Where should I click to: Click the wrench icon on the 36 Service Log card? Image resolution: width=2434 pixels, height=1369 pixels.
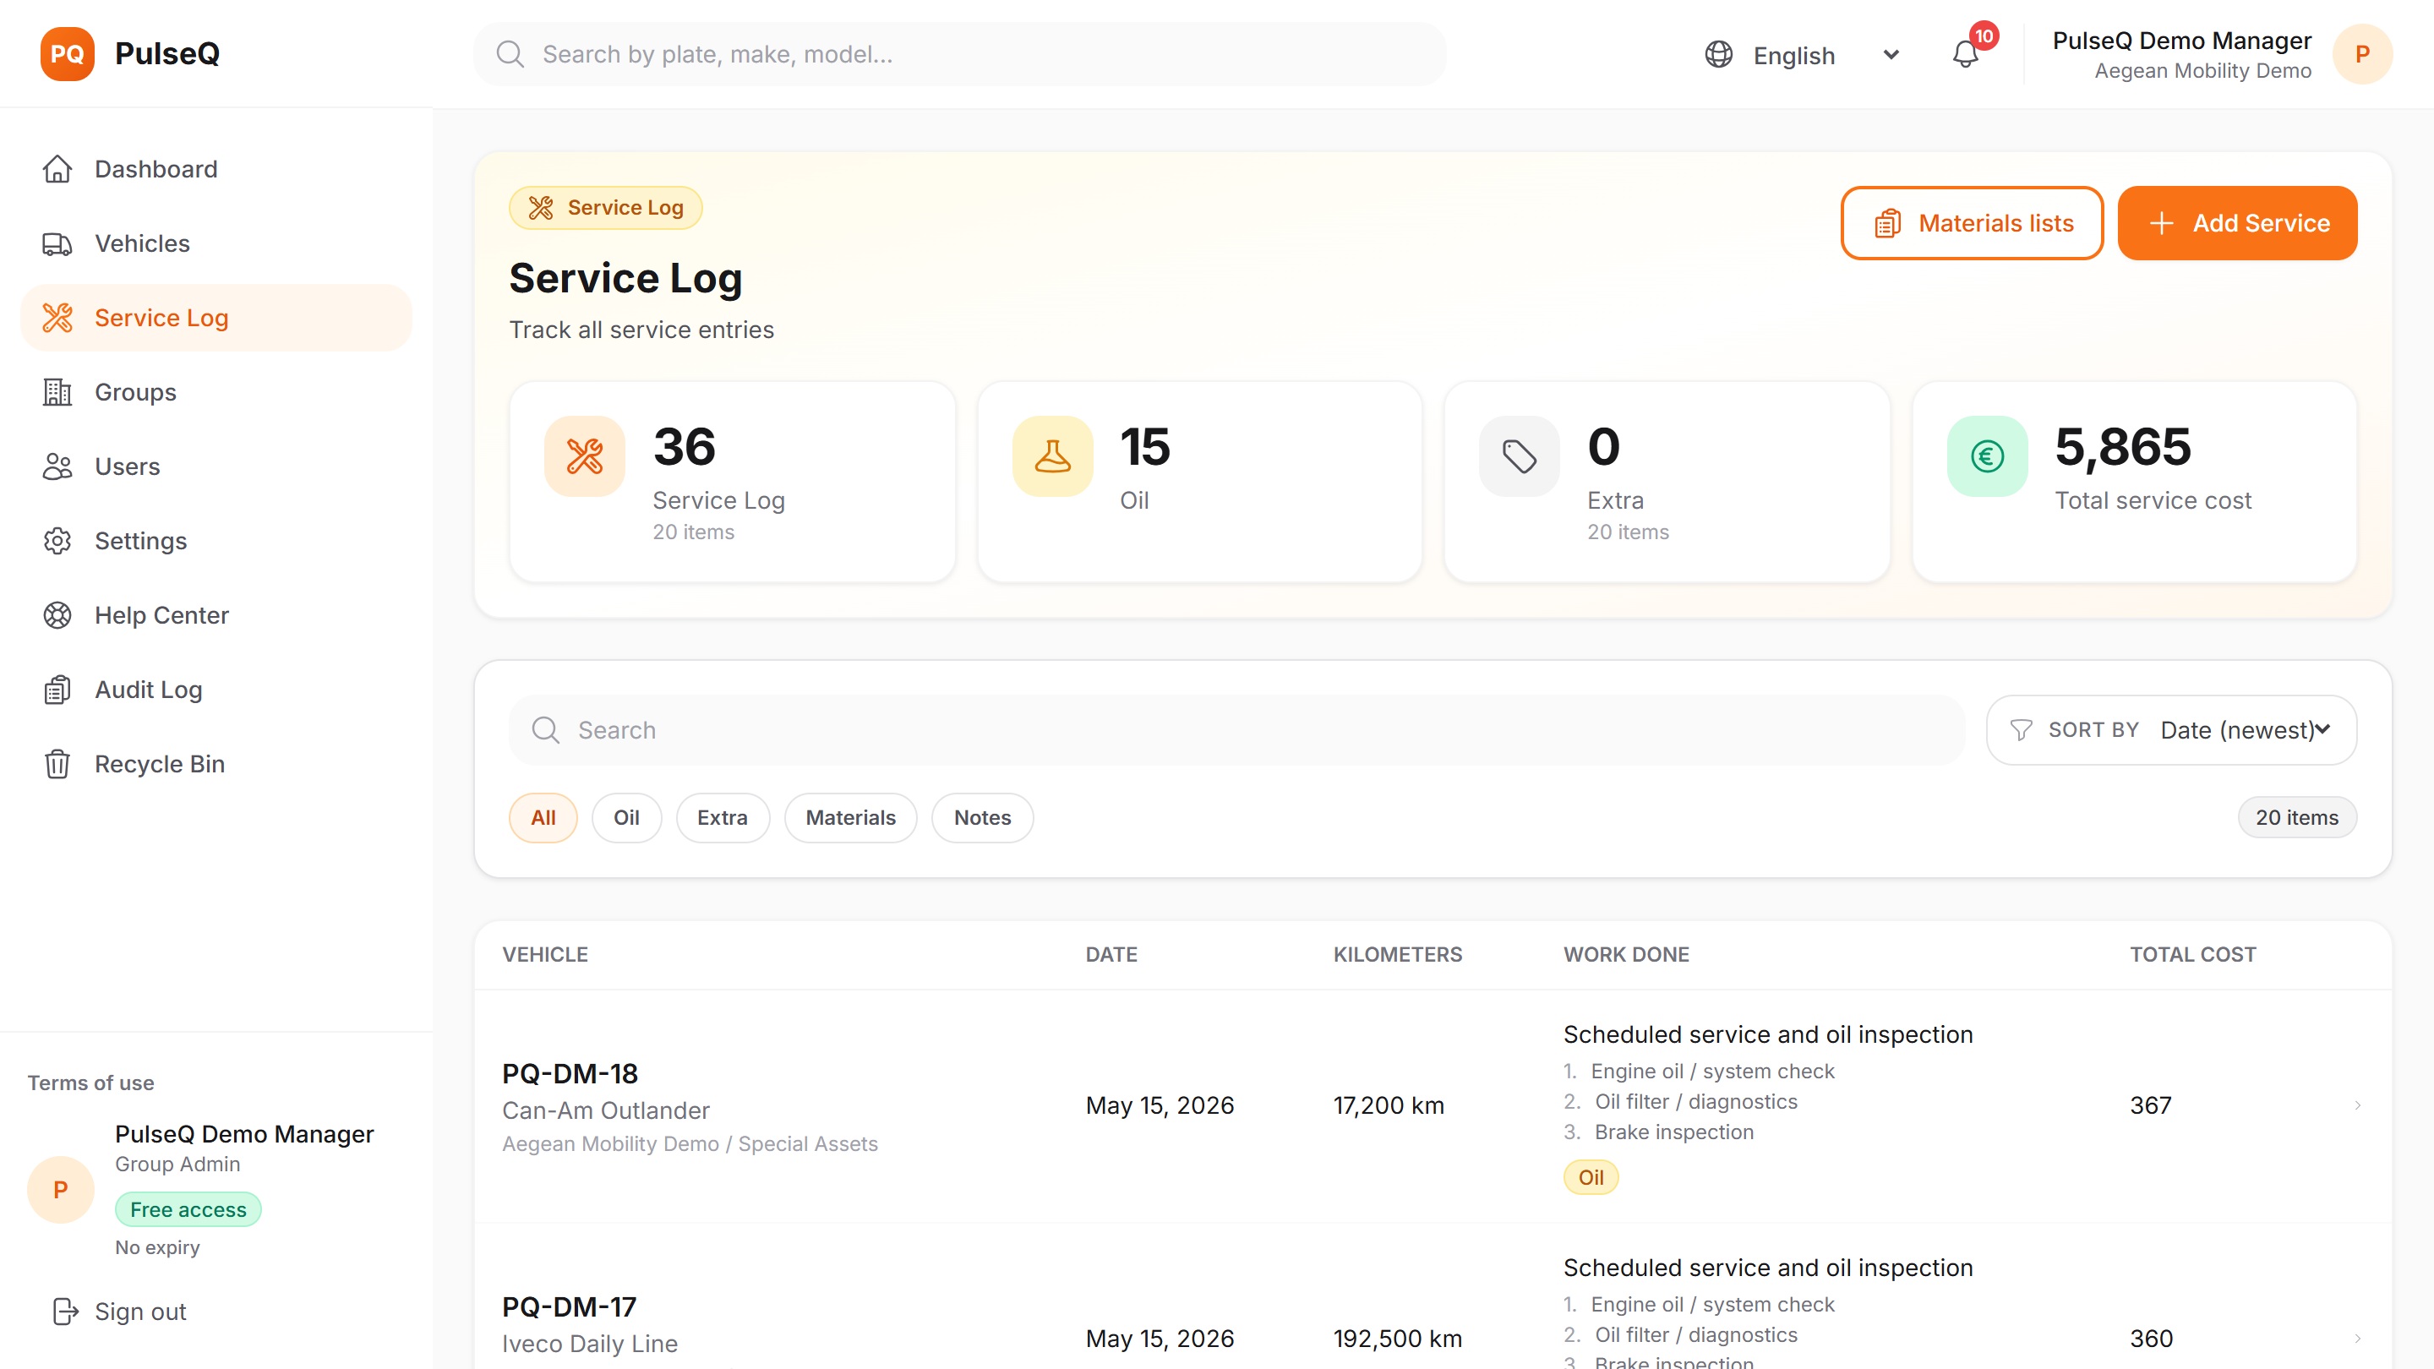point(584,456)
